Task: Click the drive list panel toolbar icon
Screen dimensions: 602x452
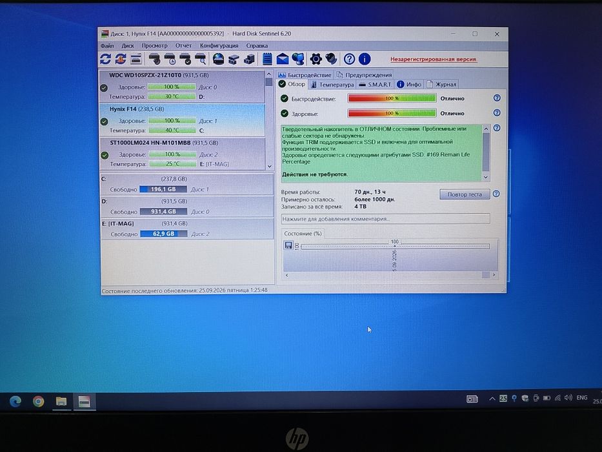Action: tap(135, 59)
